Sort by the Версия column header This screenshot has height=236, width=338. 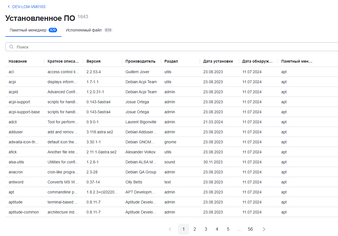click(93, 61)
